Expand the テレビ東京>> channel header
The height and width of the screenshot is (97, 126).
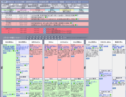[92, 42]
